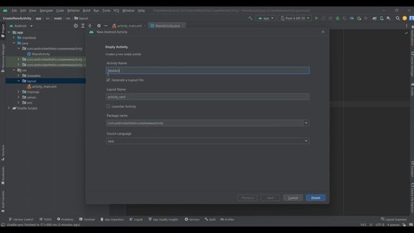Open the Problems tool window
The height and width of the screenshot is (233, 414).
(65, 219)
